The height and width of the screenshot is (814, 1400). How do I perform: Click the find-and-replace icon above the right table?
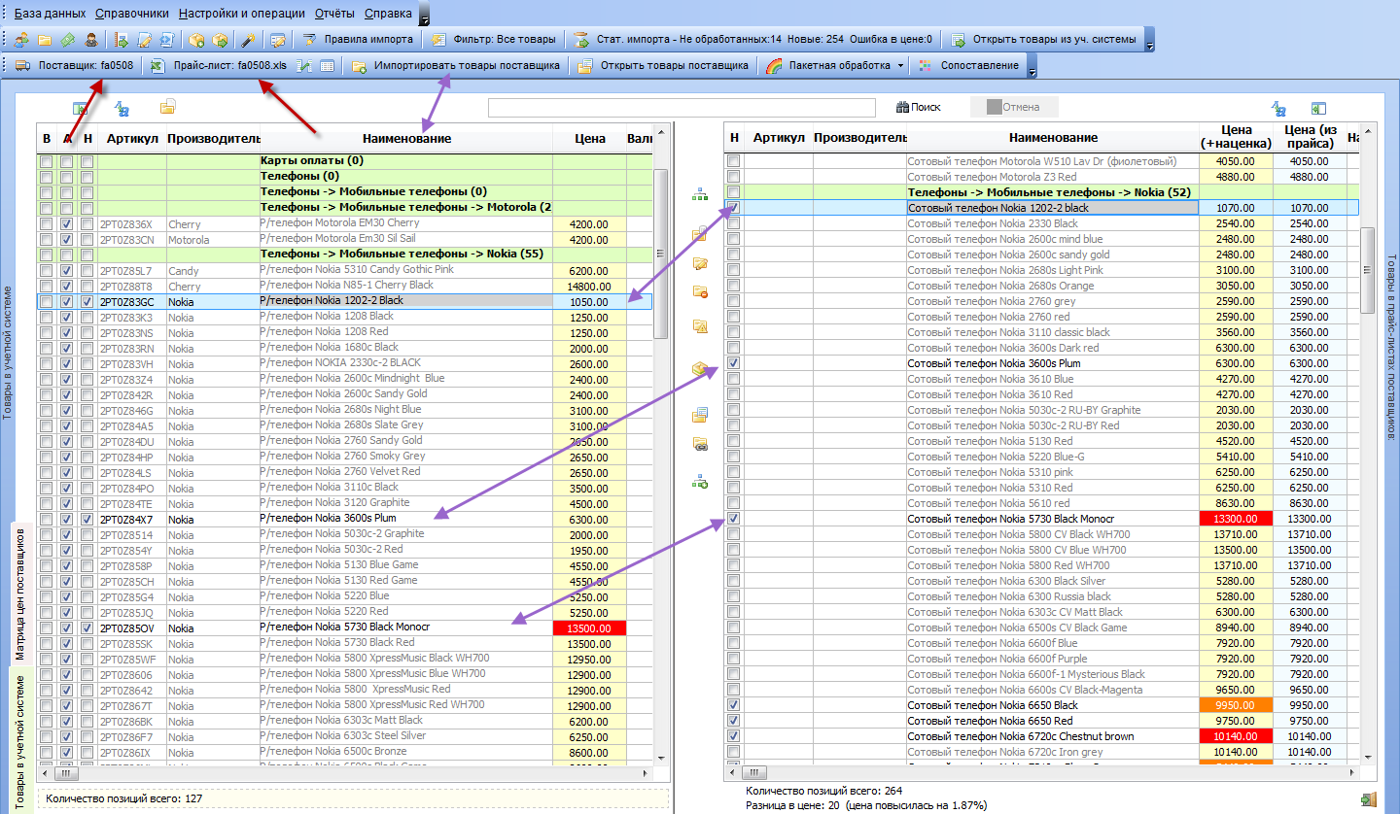(1280, 108)
